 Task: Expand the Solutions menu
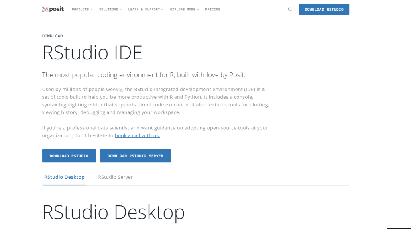point(110,10)
